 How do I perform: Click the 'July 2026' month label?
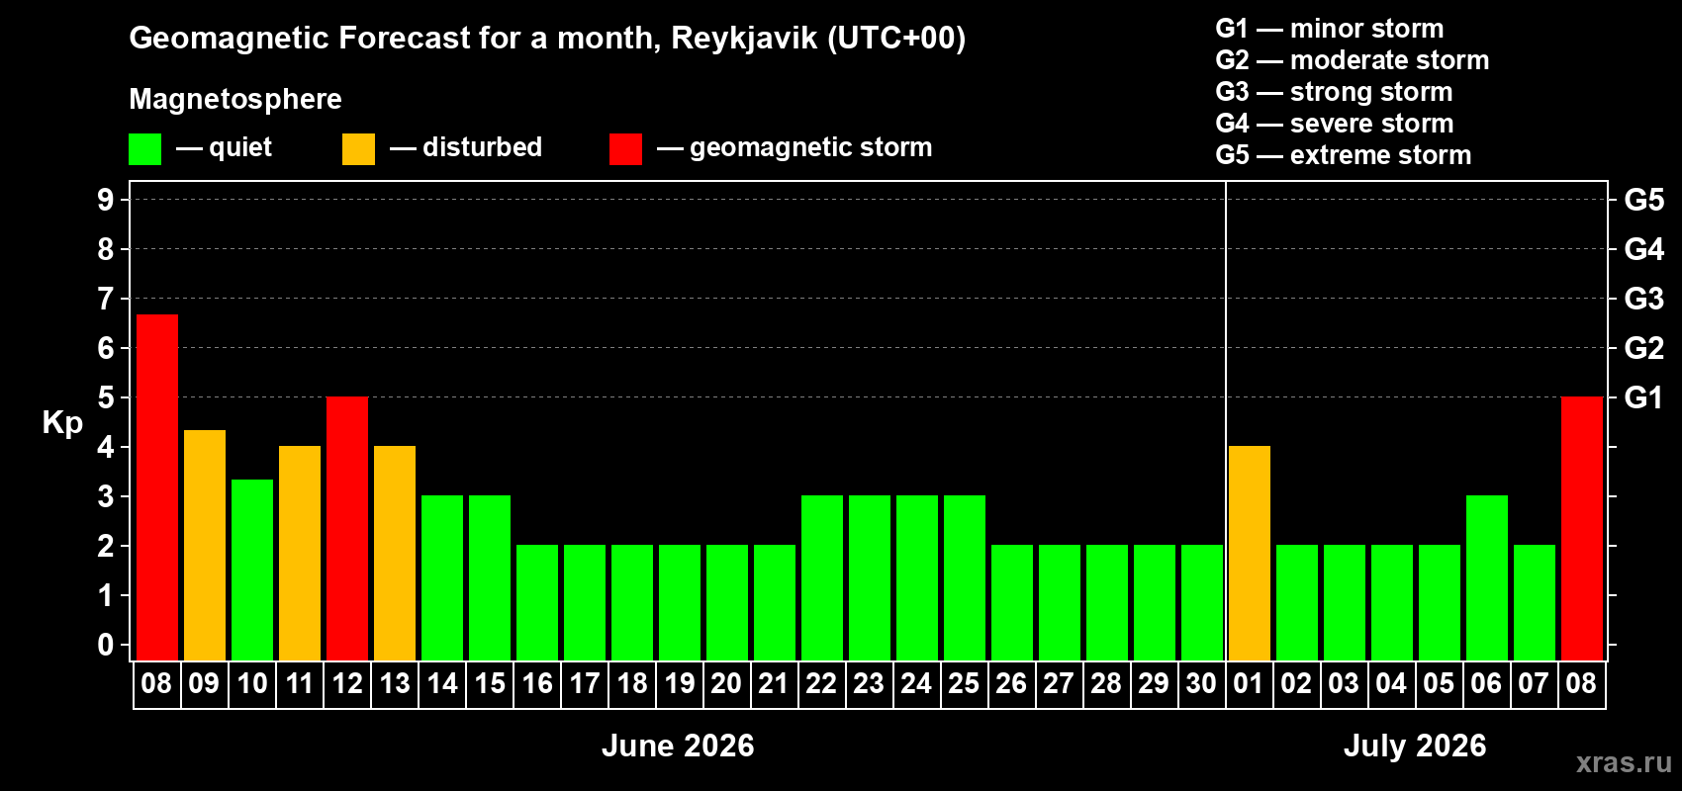click(1415, 746)
